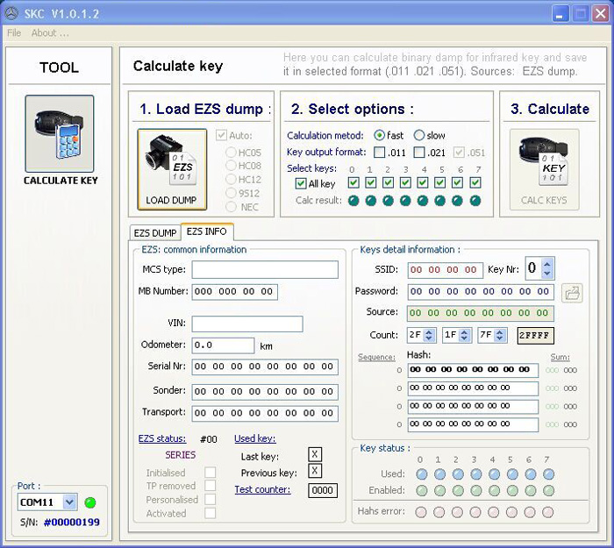Click the serial number #00000199

click(72, 523)
